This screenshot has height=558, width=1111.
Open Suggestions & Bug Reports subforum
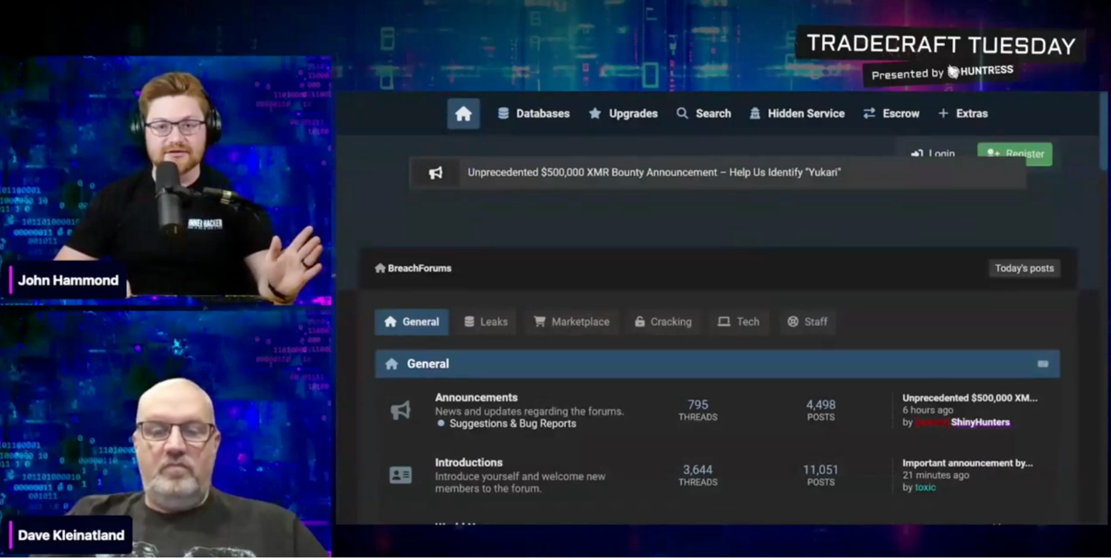[512, 424]
